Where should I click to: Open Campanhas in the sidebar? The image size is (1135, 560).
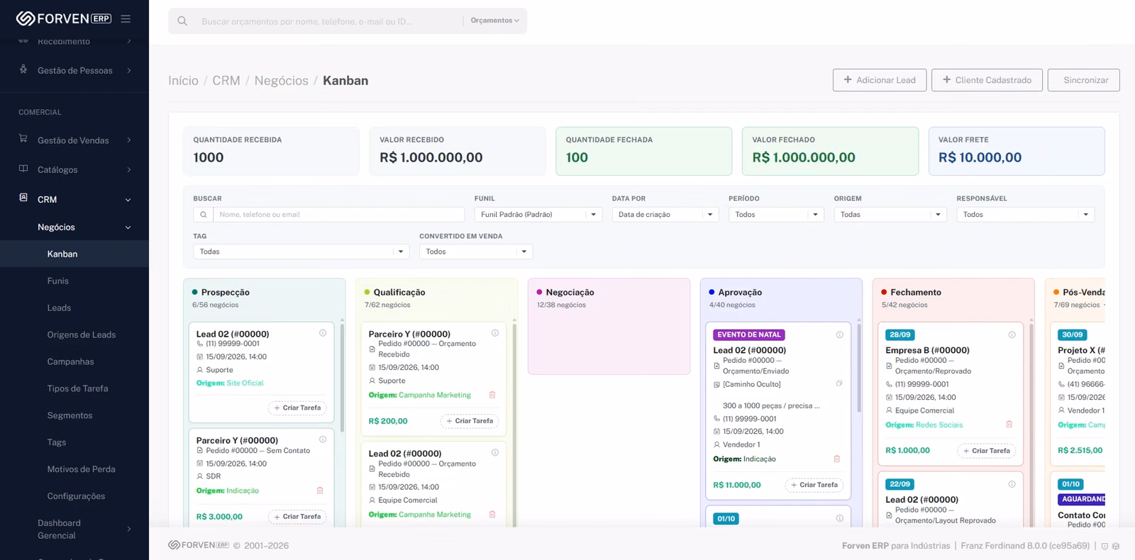click(x=70, y=362)
